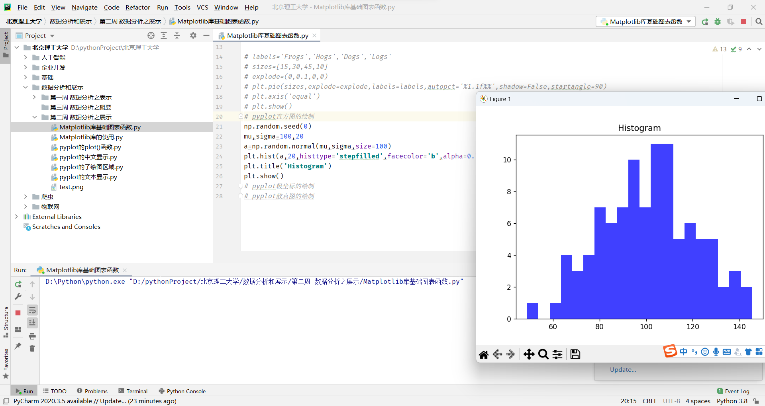Screen dimensions: 765x406
Task: Select the Zoom magnifier in Figure 1 toolbar
Action: point(543,354)
